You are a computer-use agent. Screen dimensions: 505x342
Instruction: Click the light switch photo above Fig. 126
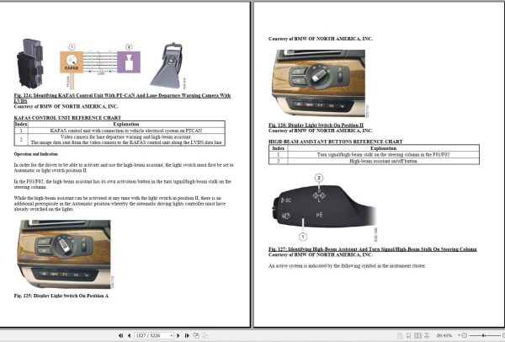click(320, 83)
